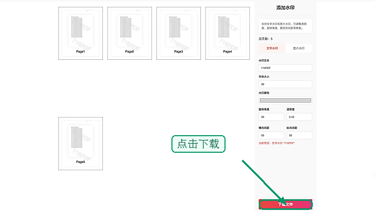The width and height of the screenshot is (375, 211).
Task: Focus the 字体大小 input field
Action: [x=286, y=84]
